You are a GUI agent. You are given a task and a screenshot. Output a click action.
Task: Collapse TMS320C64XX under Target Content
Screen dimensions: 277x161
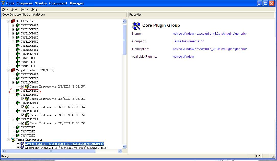13,111
